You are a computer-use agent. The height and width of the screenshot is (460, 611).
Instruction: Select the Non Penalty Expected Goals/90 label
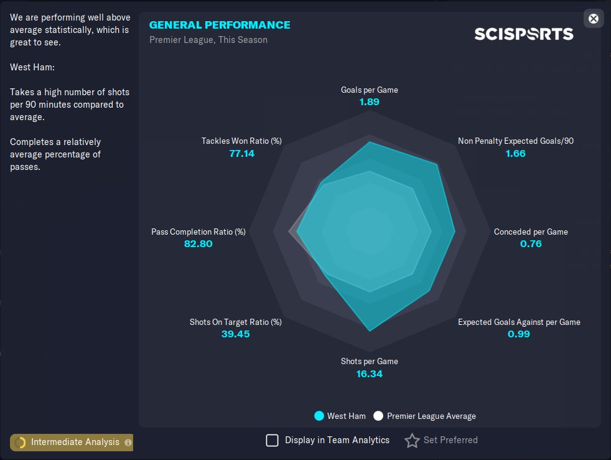(x=516, y=141)
